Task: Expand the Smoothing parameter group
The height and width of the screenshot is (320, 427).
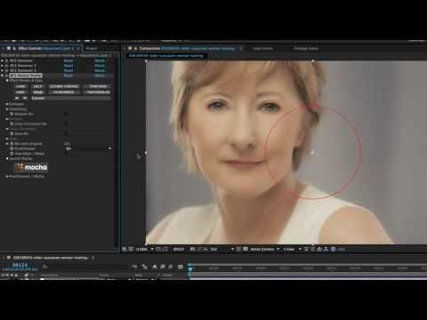Action: coord(7,109)
